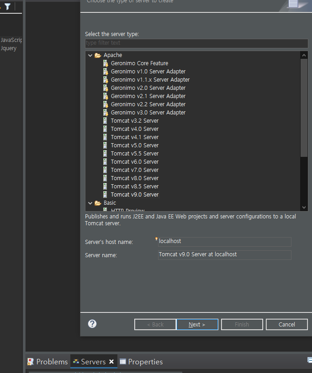The width and height of the screenshot is (312, 373).
Task: Click the Next > button
Action: 197,325
